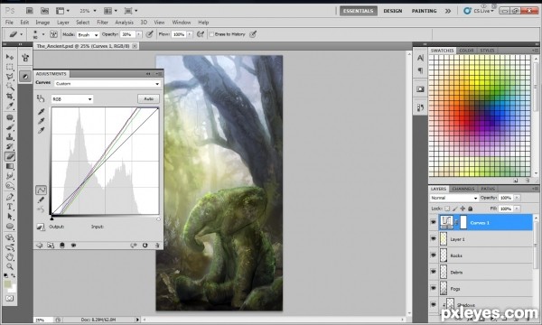Open the eraser Mode dropdown

[88, 34]
